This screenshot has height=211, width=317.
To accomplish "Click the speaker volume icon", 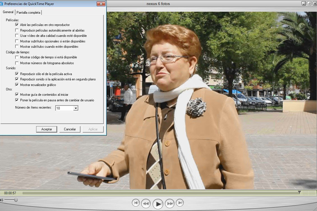I will click(1, 200).
